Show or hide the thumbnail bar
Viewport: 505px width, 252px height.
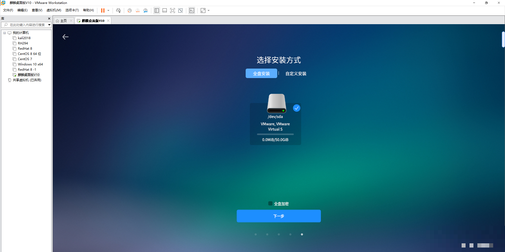165,11
